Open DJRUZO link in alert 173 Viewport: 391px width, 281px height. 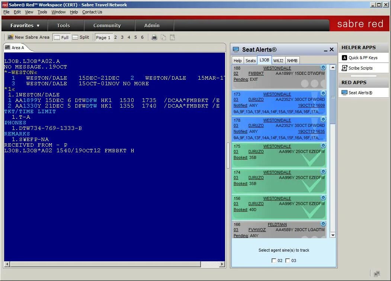pos(256,99)
